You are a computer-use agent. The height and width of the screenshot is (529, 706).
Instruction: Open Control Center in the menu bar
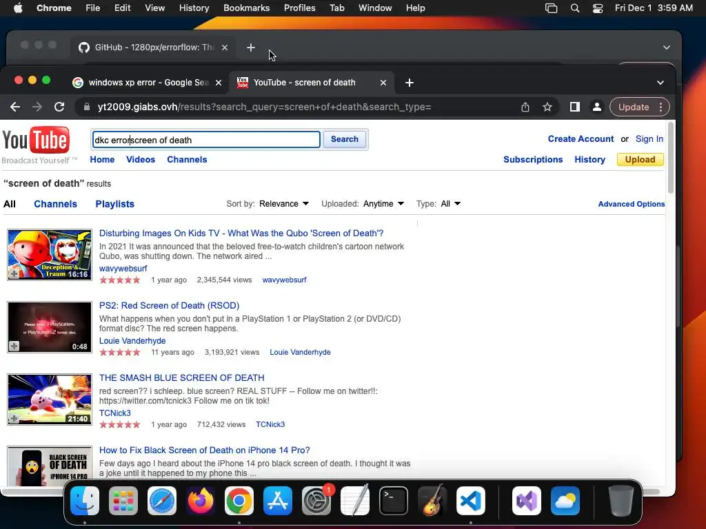(598, 8)
